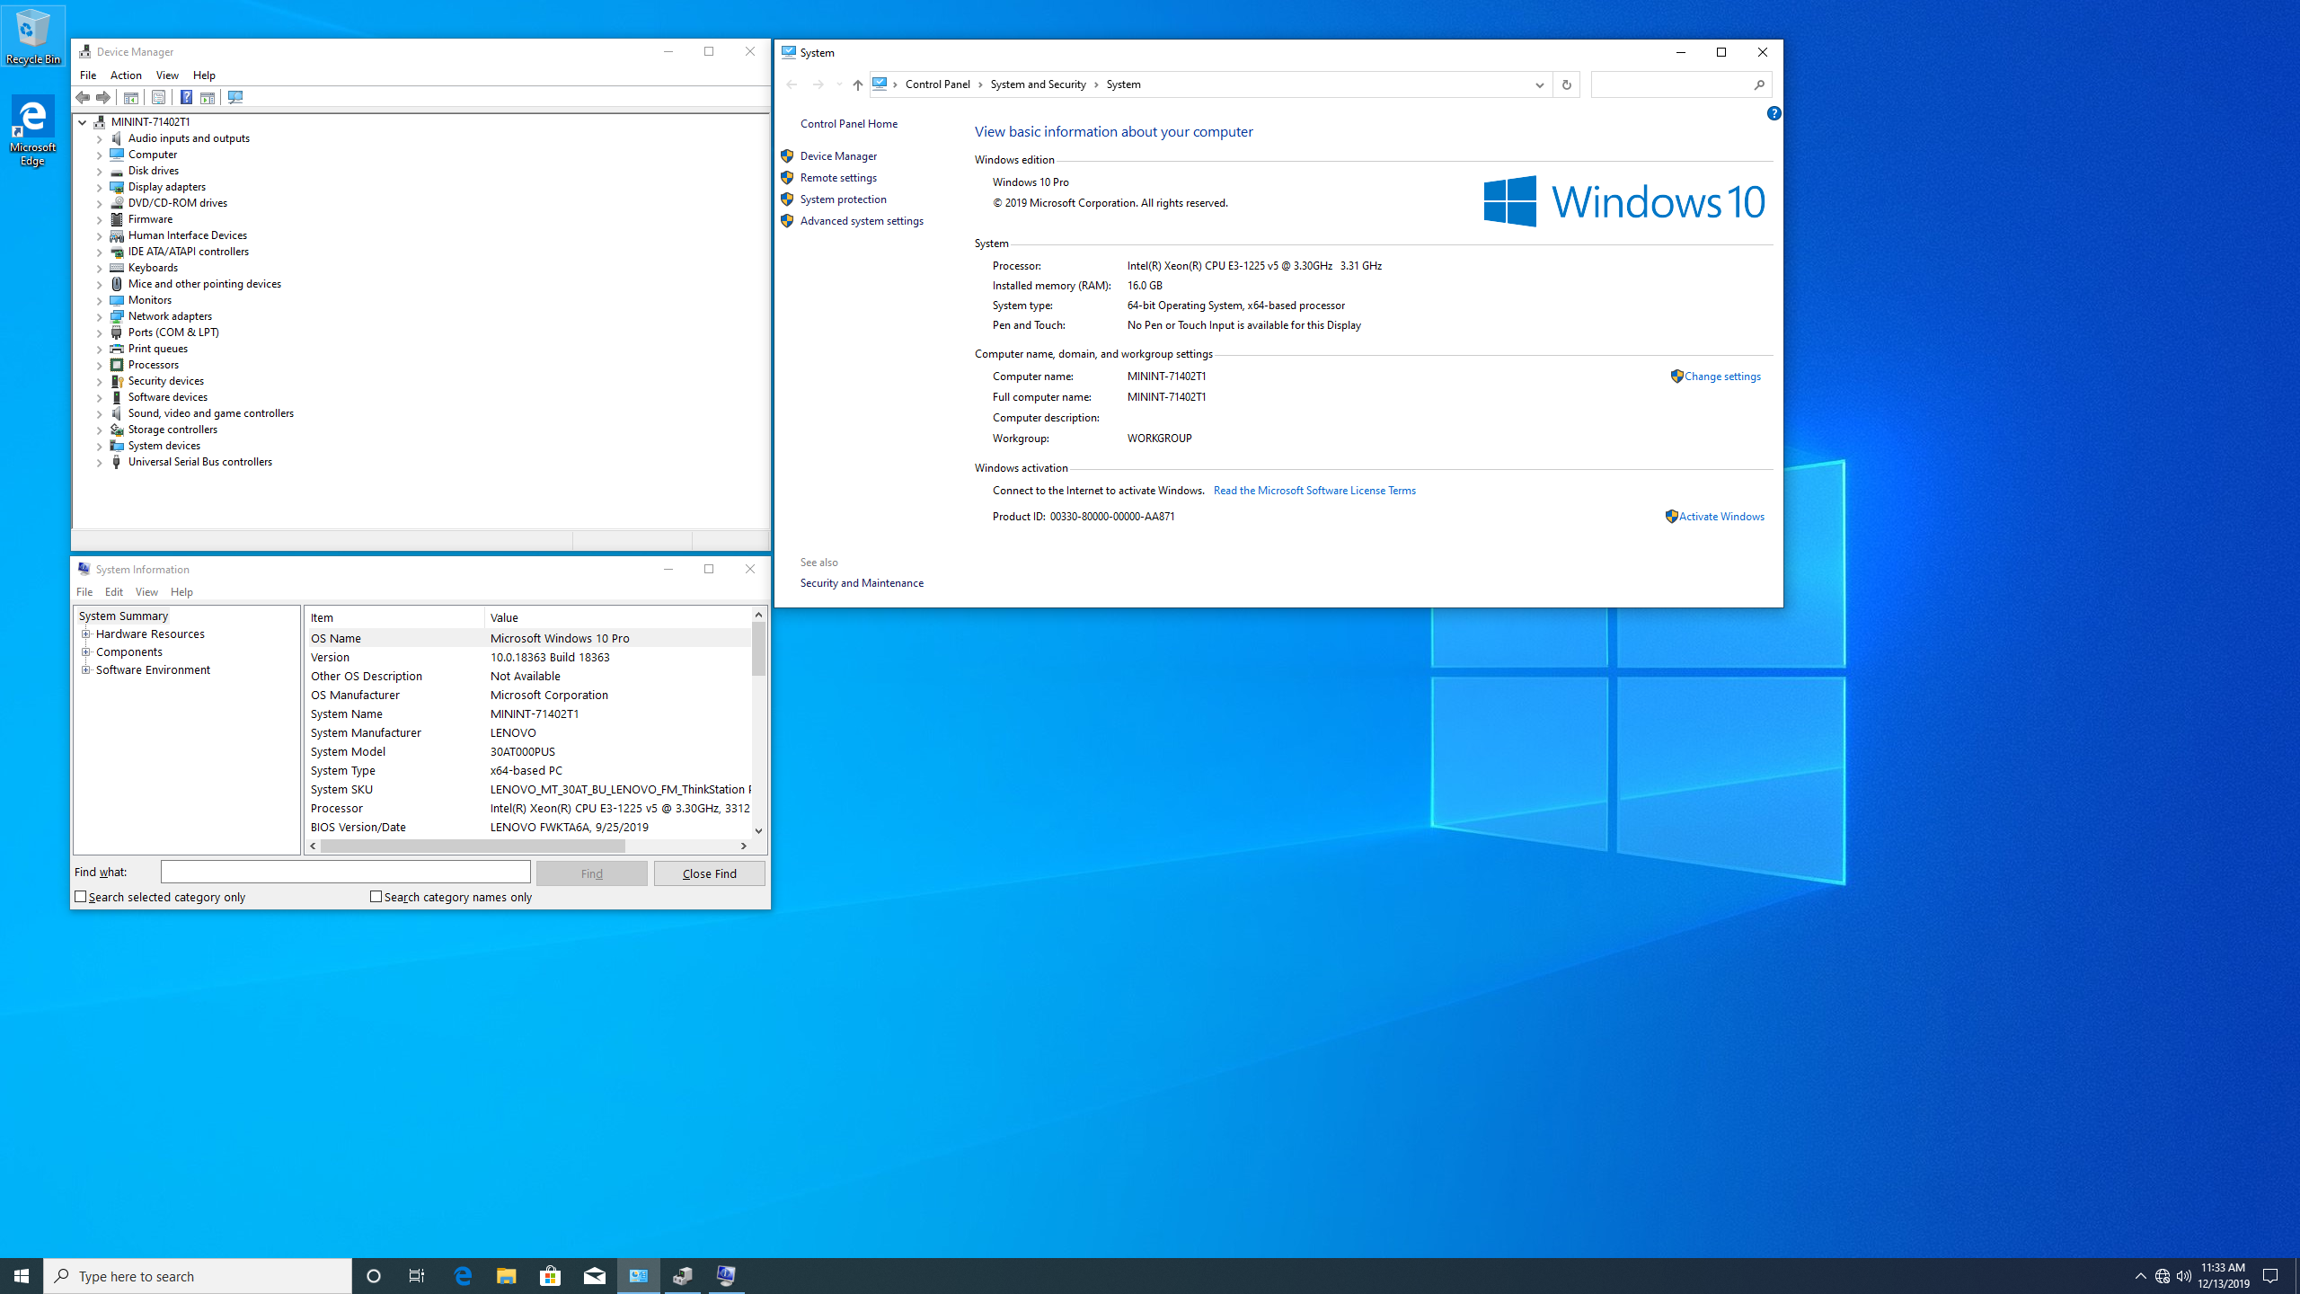2300x1294 pixels.
Task: Open Task View from taskbar
Action: 417,1276
